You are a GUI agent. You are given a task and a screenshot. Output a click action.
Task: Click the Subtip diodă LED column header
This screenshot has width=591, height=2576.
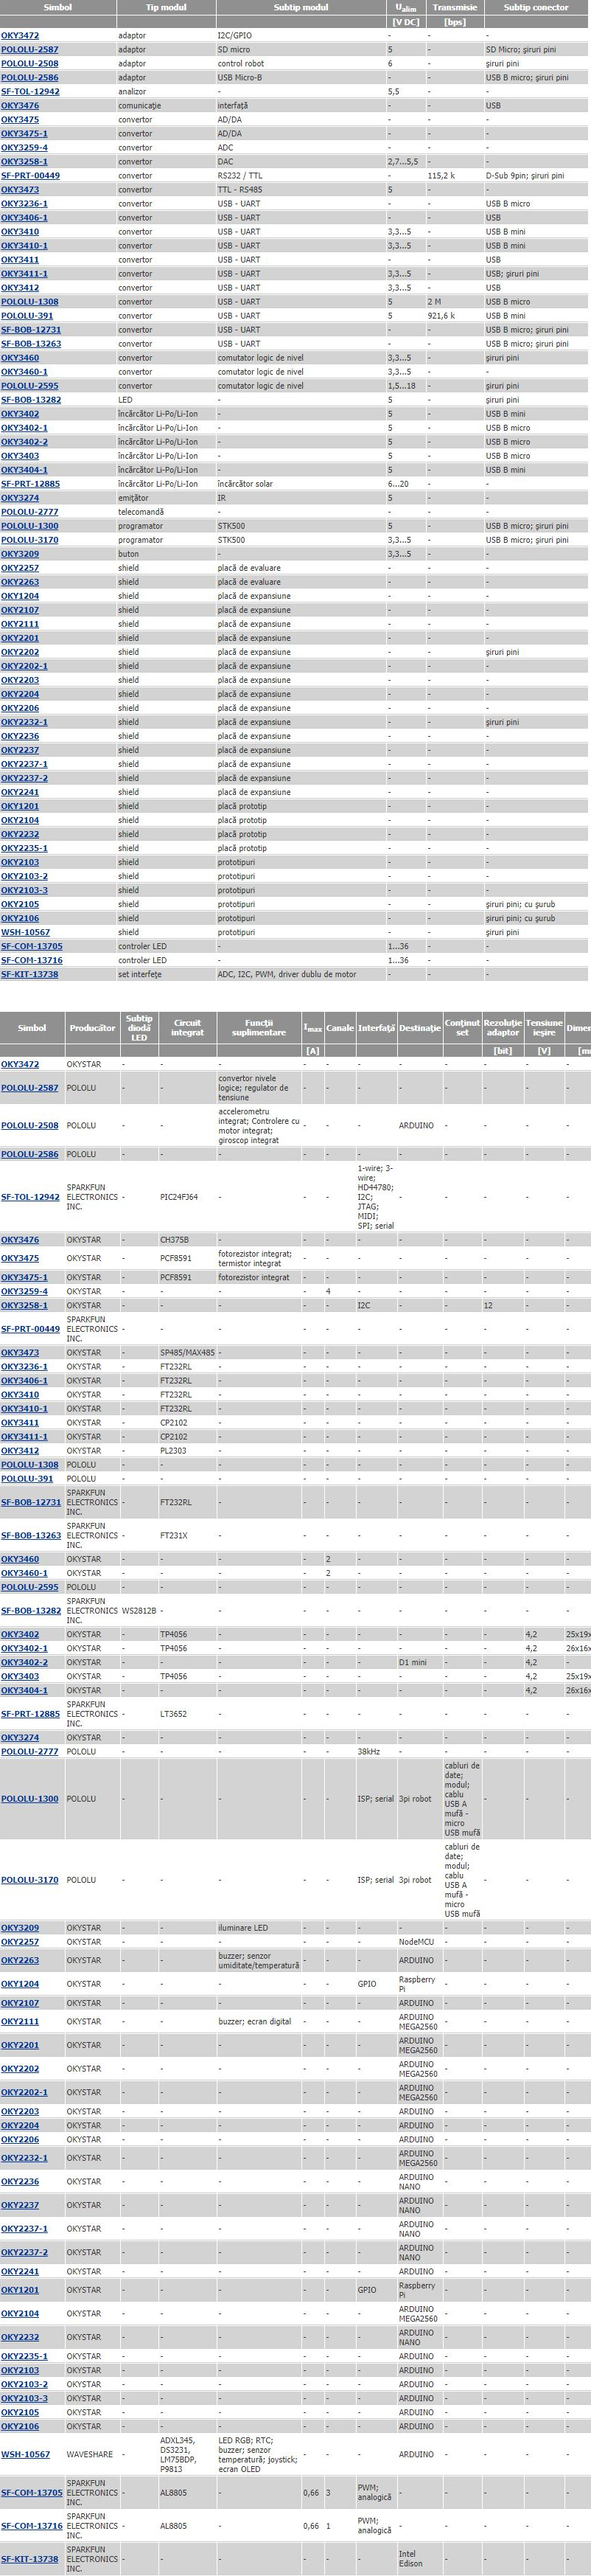(x=139, y=1028)
